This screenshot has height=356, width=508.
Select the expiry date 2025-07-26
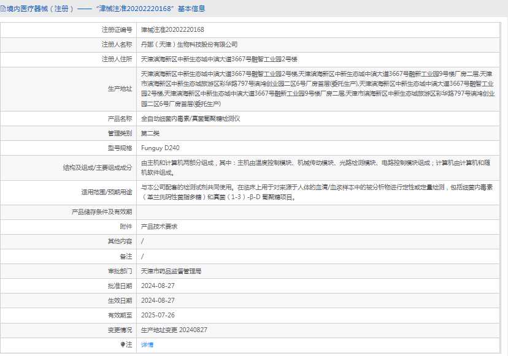[158, 315]
